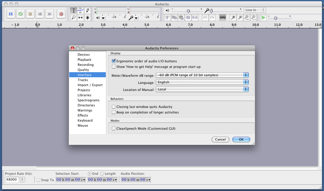Cancel the Audacity Preferences dialog
This screenshot has width=324, height=191.
(220, 139)
